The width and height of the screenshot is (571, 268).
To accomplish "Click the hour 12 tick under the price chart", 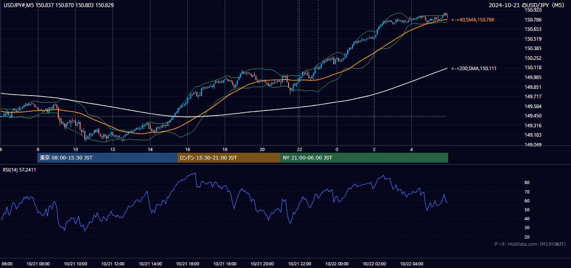I will (113, 149).
